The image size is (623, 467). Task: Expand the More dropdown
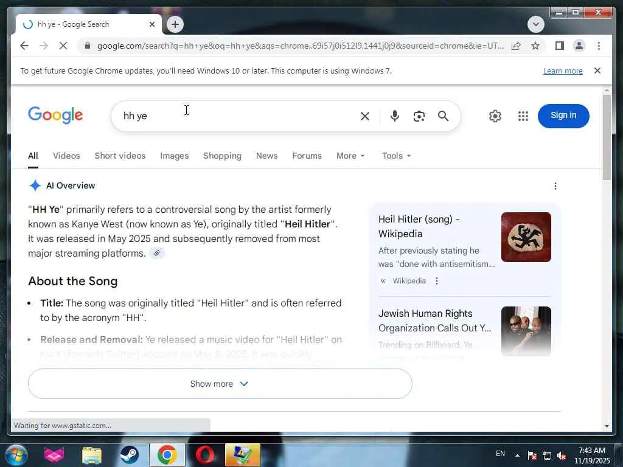pyautogui.click(x=350, y=156)
